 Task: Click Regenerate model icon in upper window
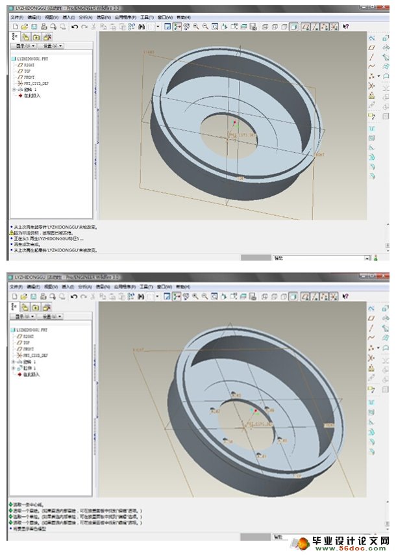[x=132, y=27]
